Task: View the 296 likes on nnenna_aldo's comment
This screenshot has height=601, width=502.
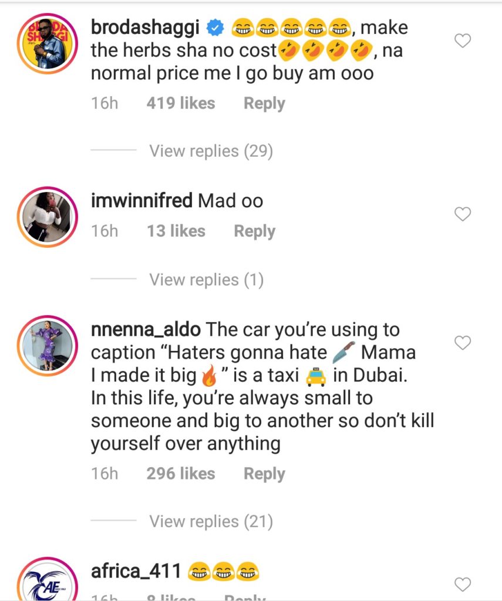Action: click(x=181, y=474)
